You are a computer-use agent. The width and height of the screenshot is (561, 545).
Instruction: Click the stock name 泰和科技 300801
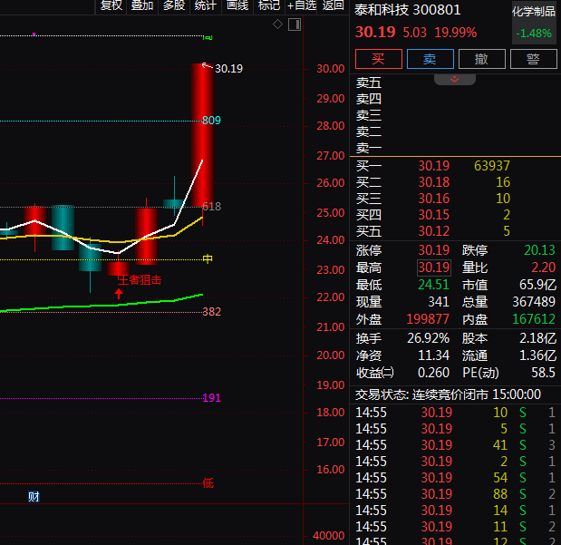point(408,10)
